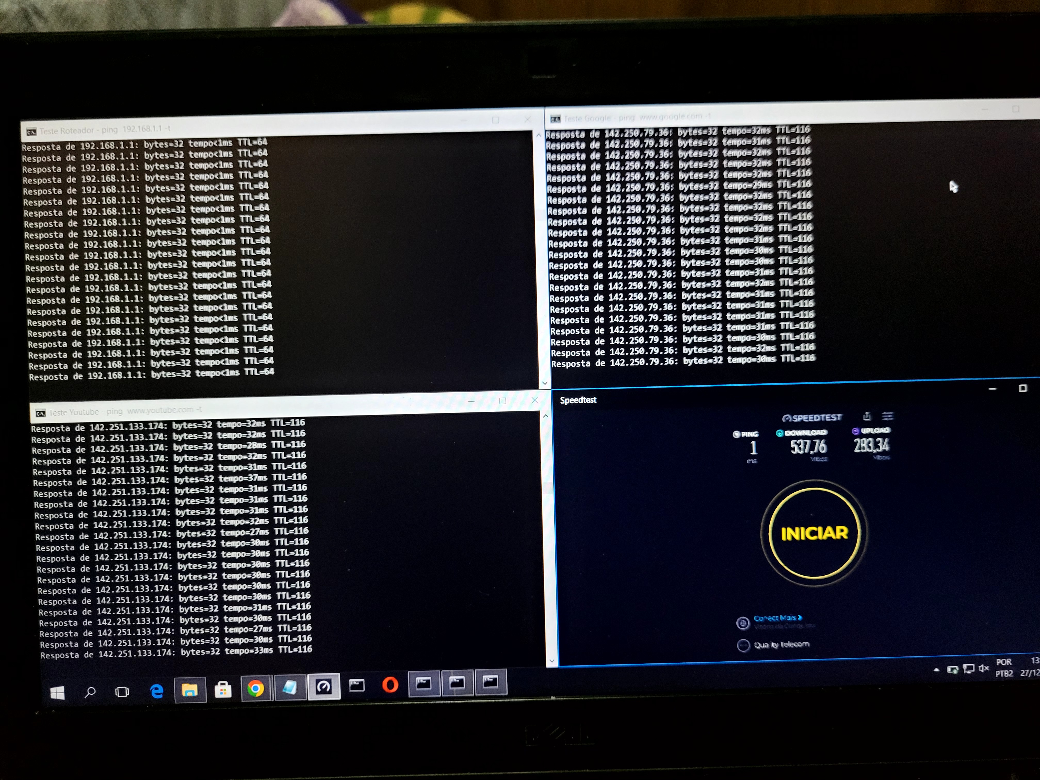Toggle the muted volume tray icon
The height and width of the screenshot is (780, 1040).
point(983,668)
